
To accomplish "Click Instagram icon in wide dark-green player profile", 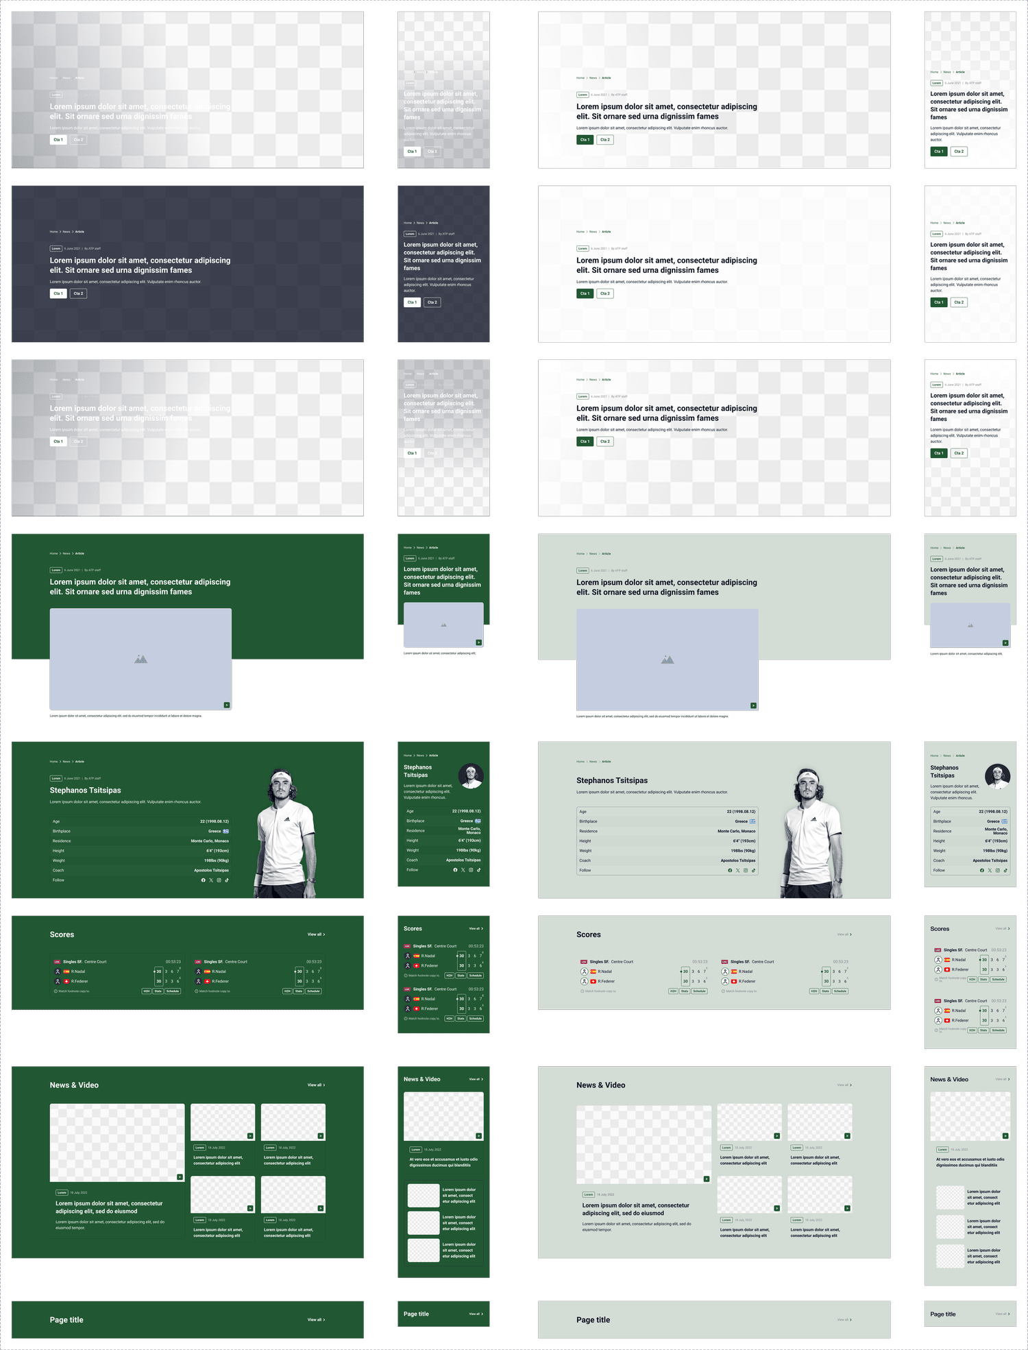I will point(219,880).
